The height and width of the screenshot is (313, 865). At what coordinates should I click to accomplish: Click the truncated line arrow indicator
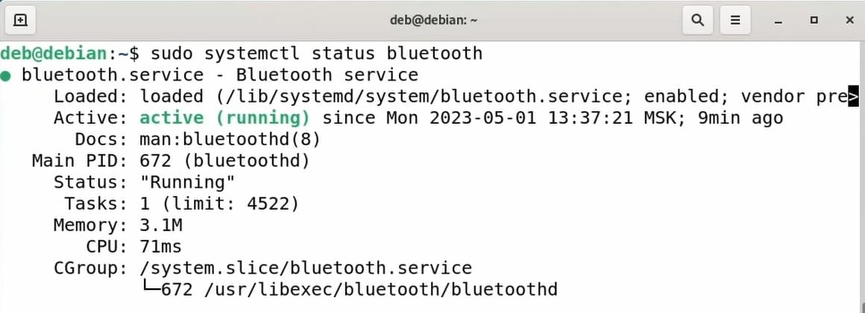(x=853, y=97)
